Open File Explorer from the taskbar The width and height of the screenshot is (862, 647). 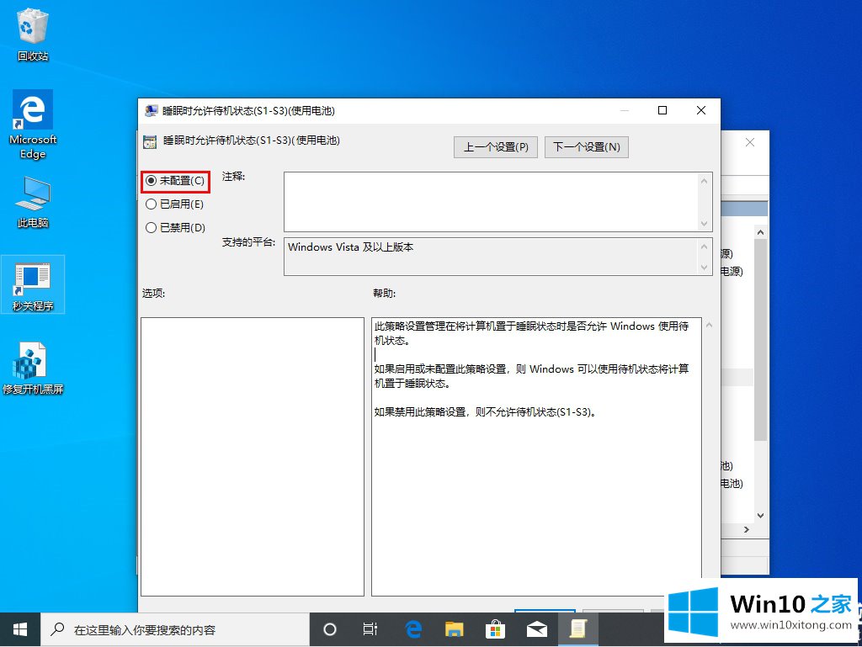[454, 629]
